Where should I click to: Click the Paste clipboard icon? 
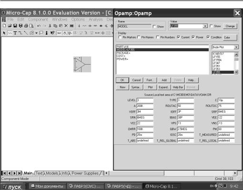pos(61,26)
